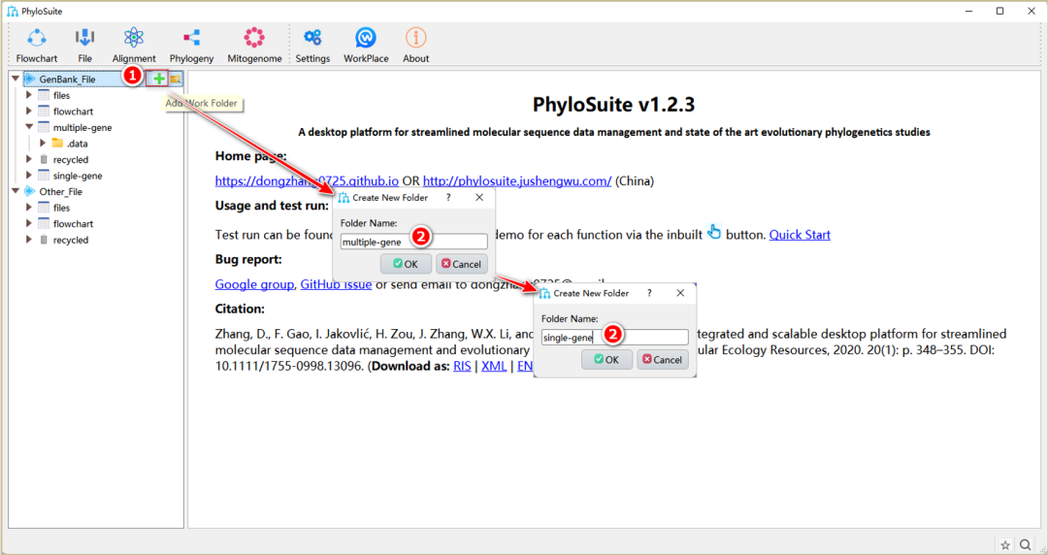Click the PhyloSuite logo in the title bar
This screenshot has width=1048, height=555.
12,12
